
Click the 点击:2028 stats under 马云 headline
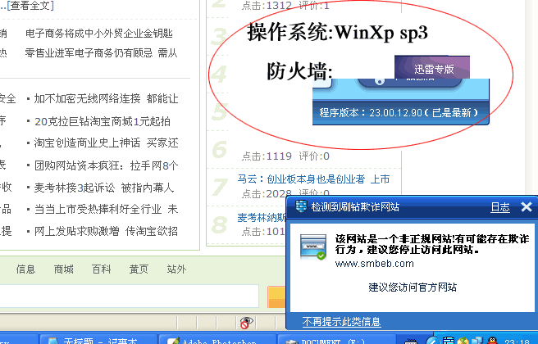[x=267, y=194]
